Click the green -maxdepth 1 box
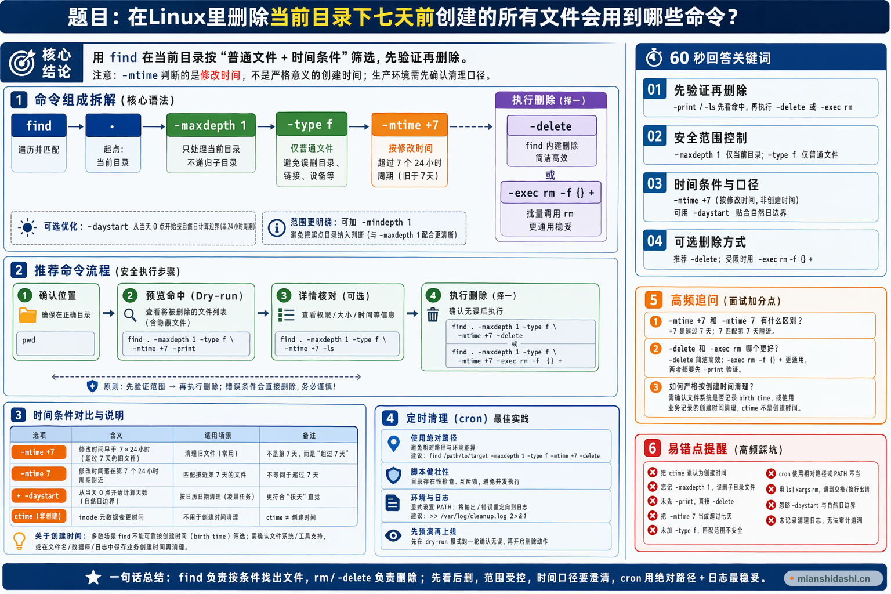The image size is (891, 594). click(x=211, y=125)
